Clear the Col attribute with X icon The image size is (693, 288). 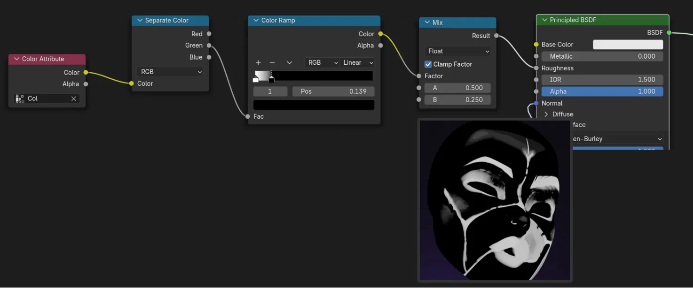point(73,99)
